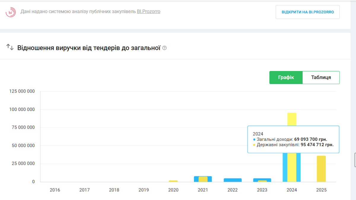Click the 2024 tooltip total income value
This screenshot has width=356, height=200.
[x=311, y=139]
